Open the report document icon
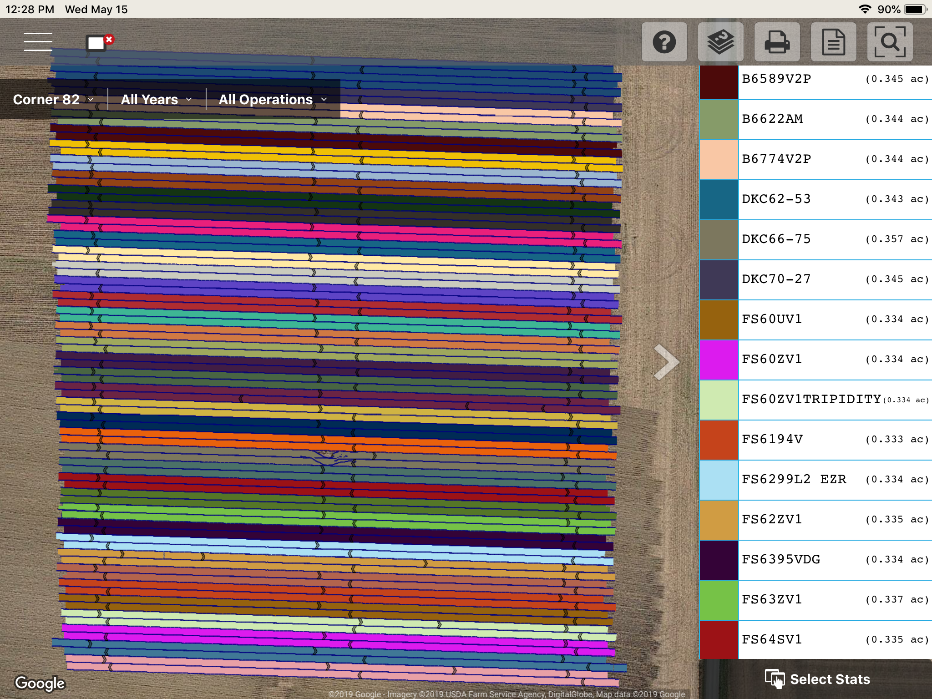Image resolution: width=932 pixels, height=699 pixels. pos(833,42)
